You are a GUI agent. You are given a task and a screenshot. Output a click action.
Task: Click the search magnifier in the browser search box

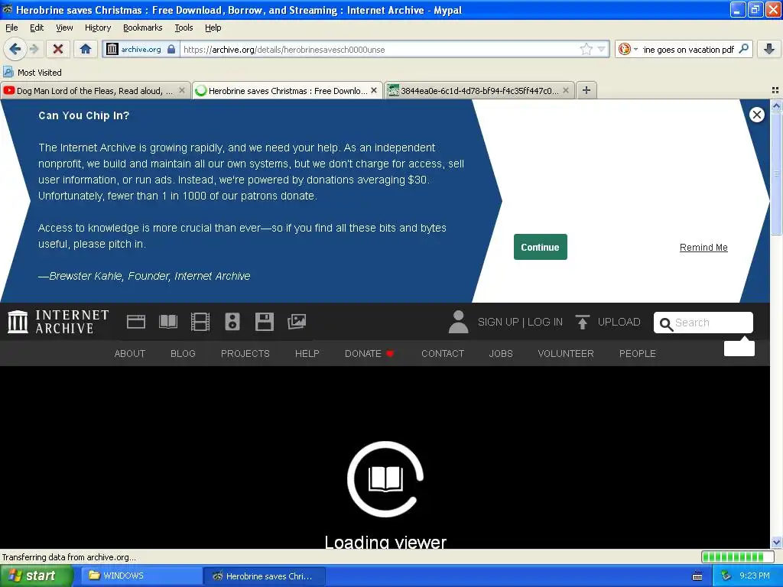[x=743, y=49]
